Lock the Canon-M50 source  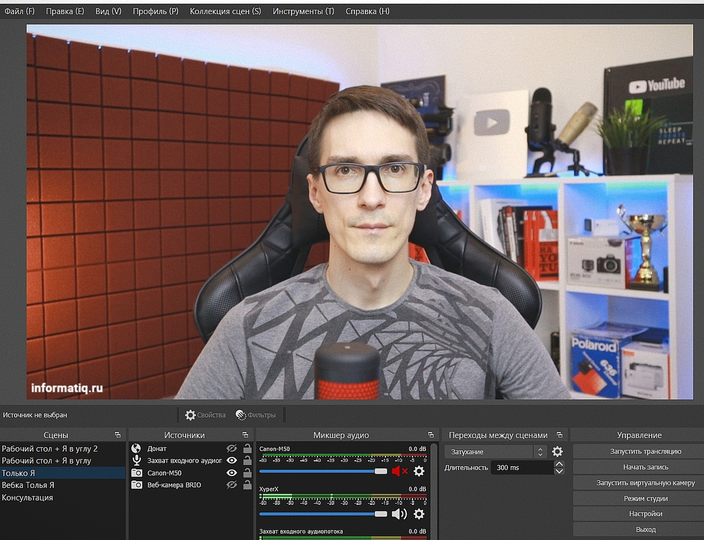[x=248, y=473]
